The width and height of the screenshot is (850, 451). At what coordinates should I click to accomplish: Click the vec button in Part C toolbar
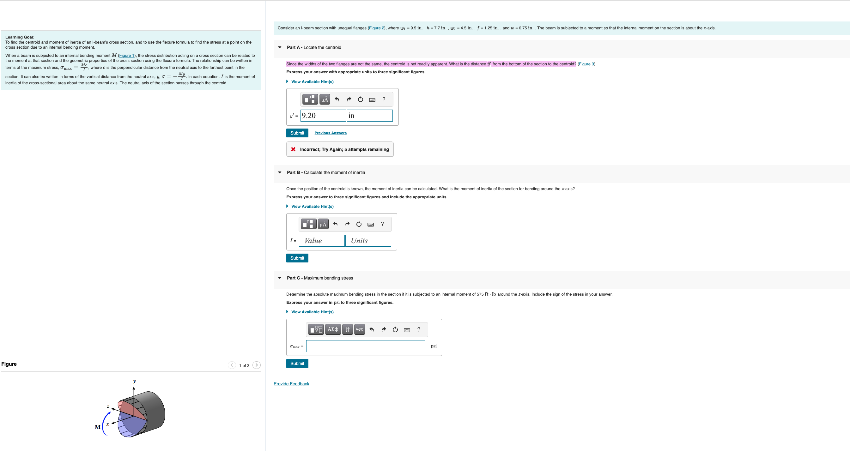click(359, 329)
